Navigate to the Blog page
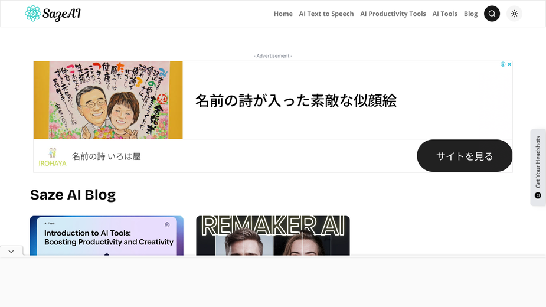The width and height of the screenshot is (546, 307). [x=470, y=14]
